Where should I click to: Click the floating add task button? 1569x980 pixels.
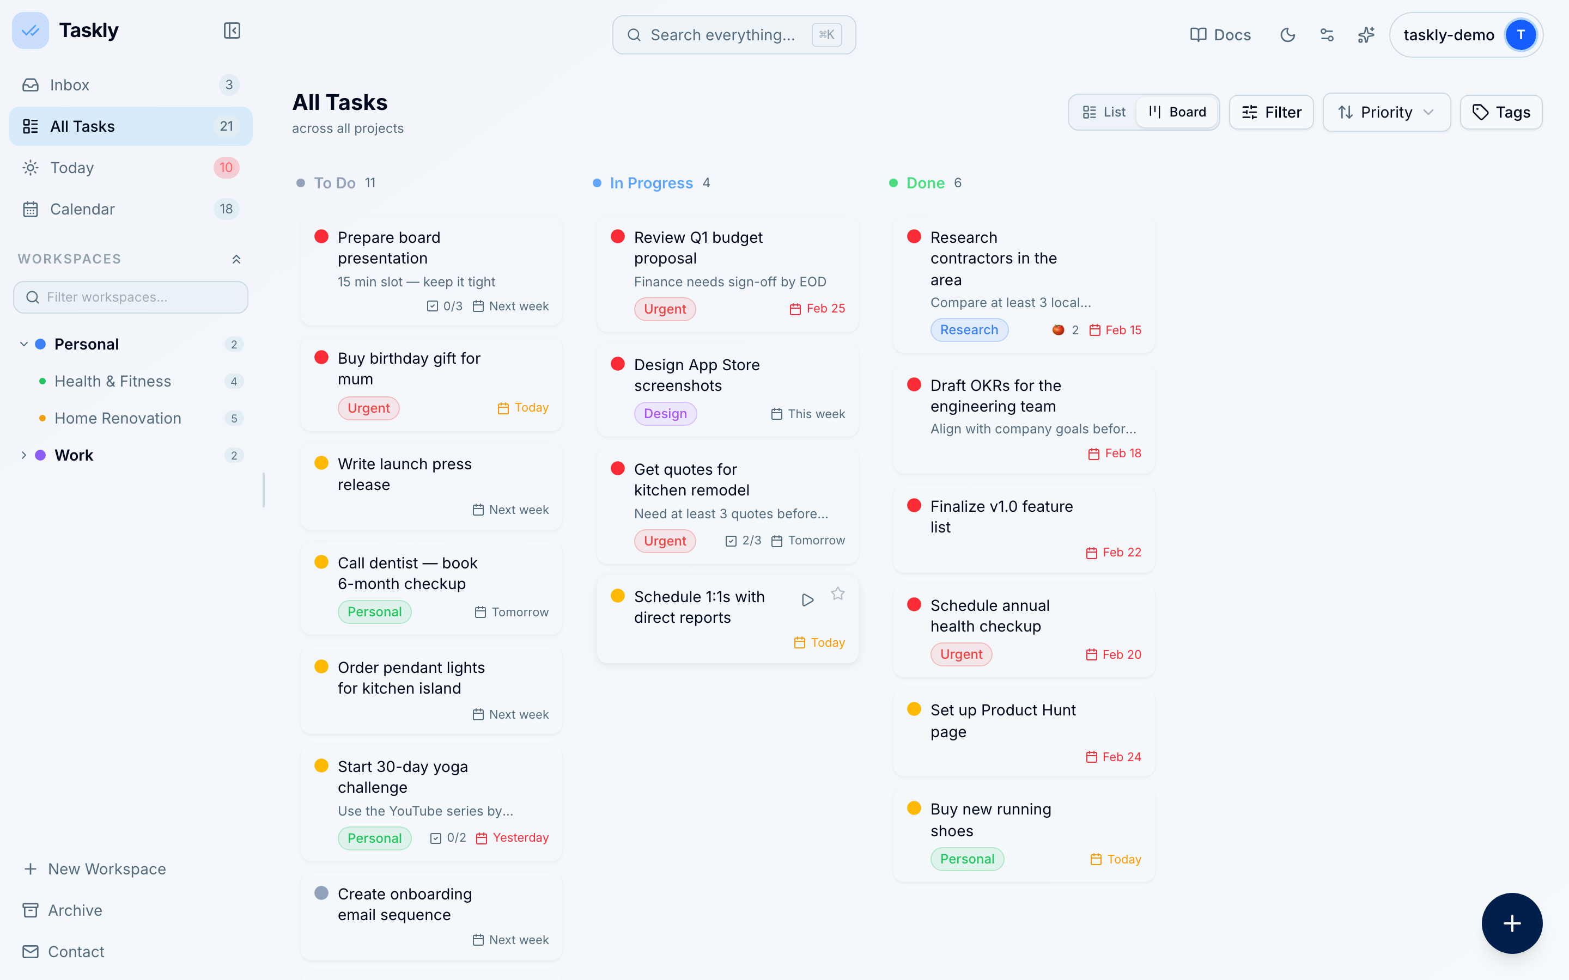(x=1511, y=923)
